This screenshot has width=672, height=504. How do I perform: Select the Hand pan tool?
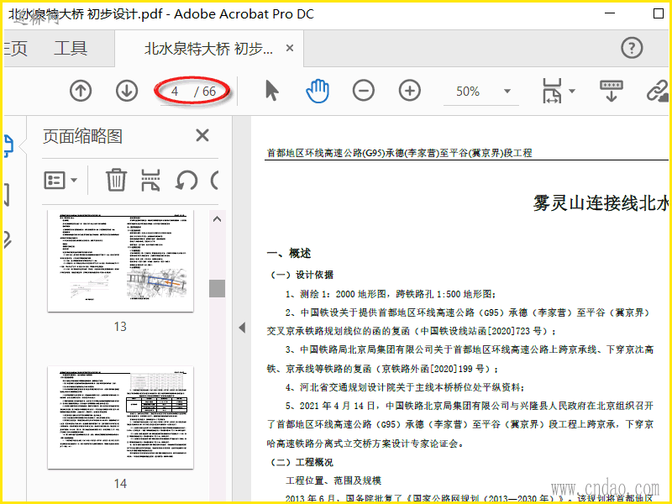coord(318,91)
